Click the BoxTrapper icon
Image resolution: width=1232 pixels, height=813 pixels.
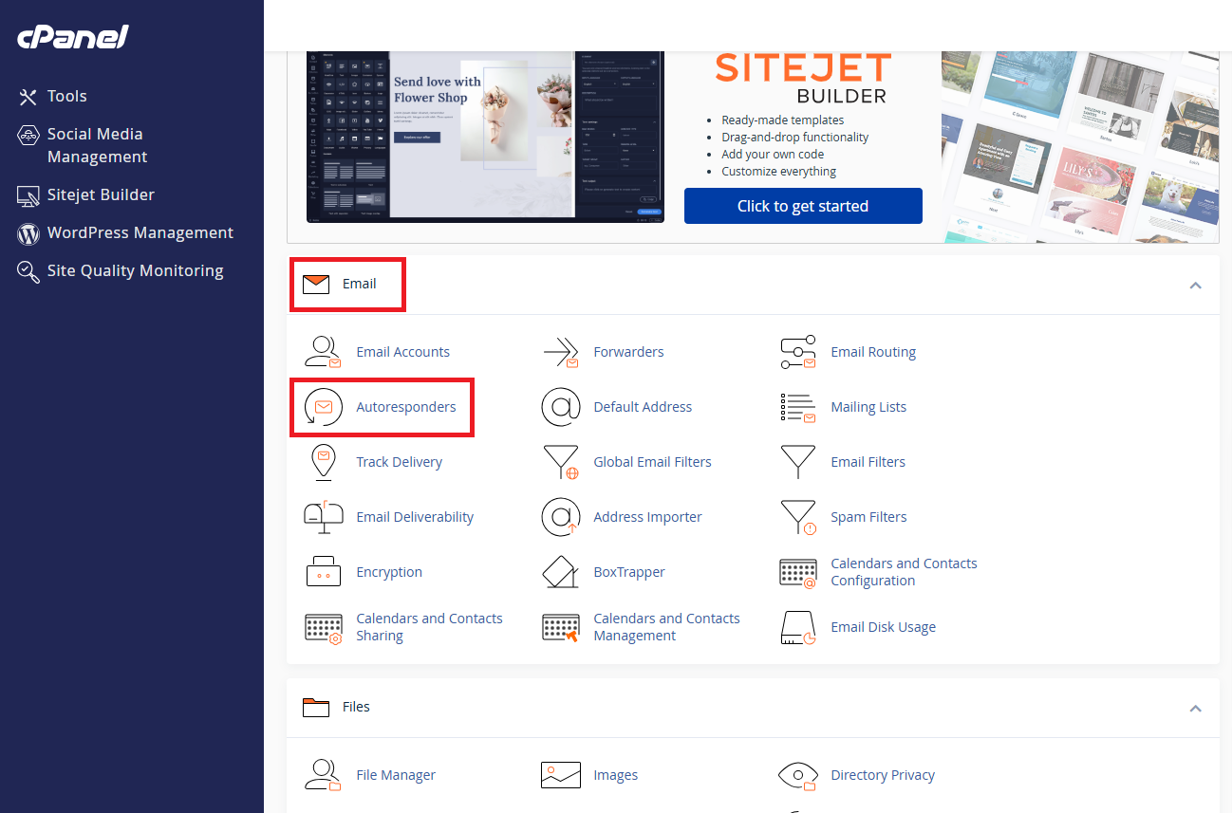tap(561, 572)
